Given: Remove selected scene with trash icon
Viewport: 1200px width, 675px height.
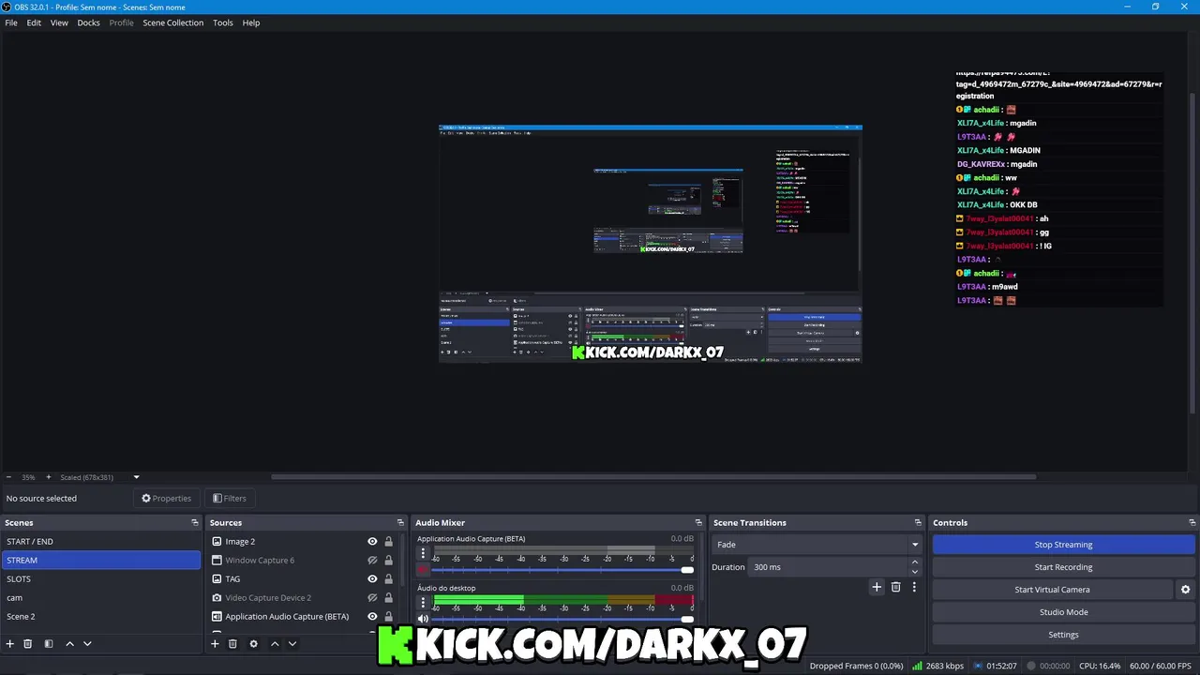Looking at the screenshot, I should click(28, 644).
